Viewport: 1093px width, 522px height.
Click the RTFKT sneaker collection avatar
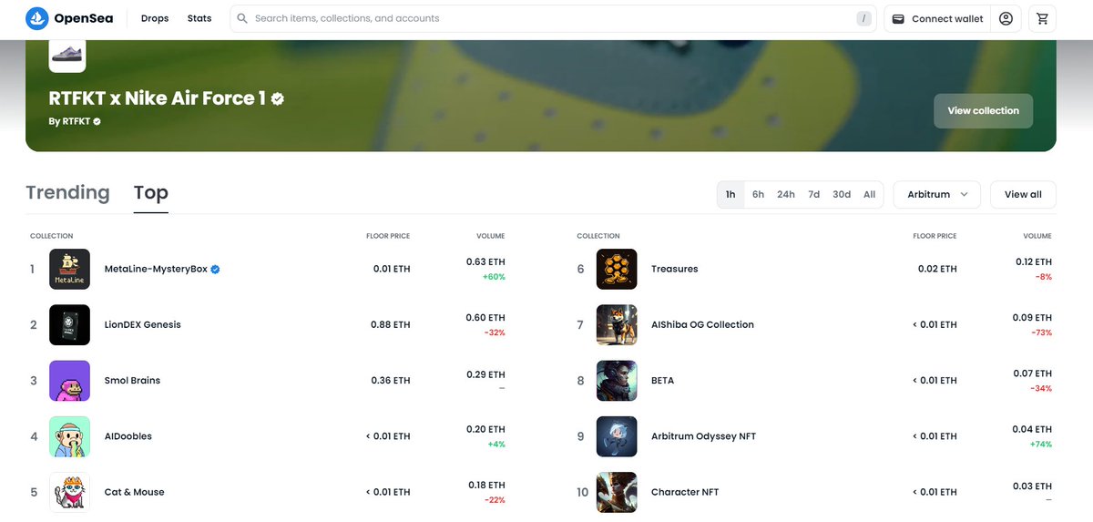tap(67, 54)
